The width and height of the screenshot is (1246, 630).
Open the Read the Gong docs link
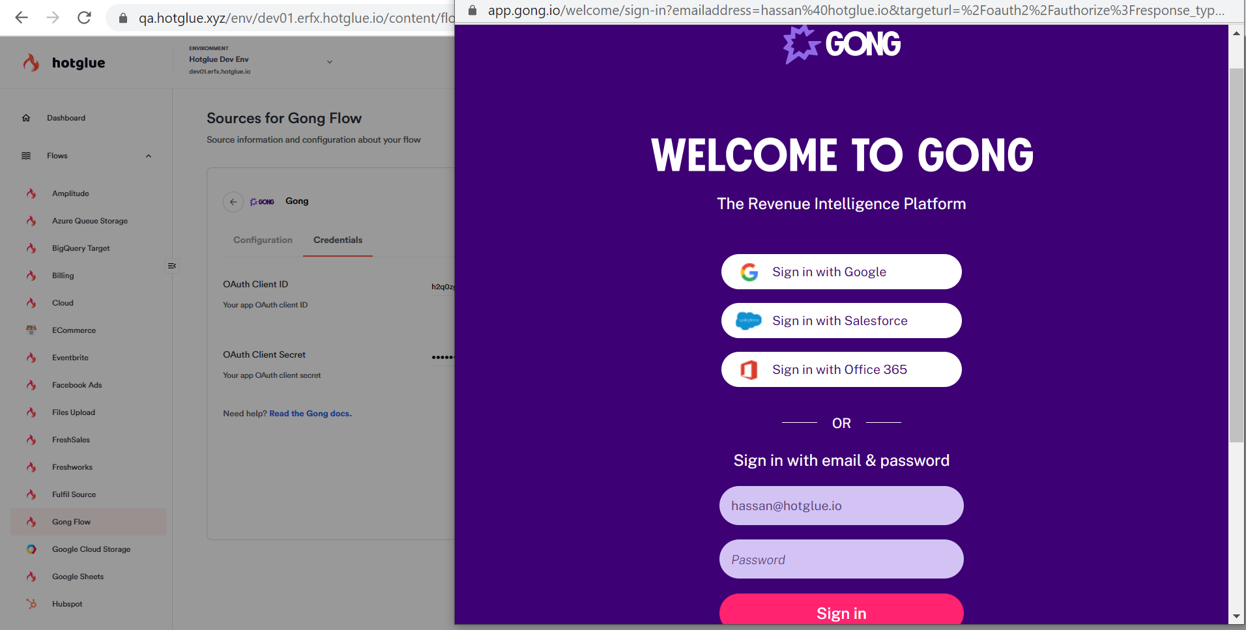tap(310, 414)
